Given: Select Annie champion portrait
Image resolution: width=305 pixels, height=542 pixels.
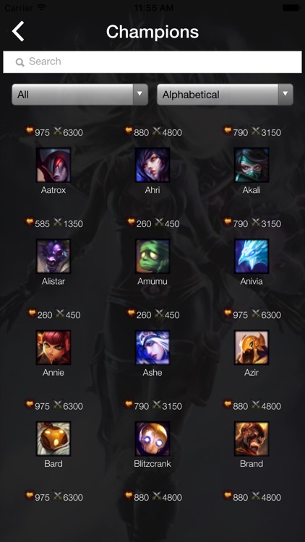Looking at the screenshot, I should [x=53, y=348].
